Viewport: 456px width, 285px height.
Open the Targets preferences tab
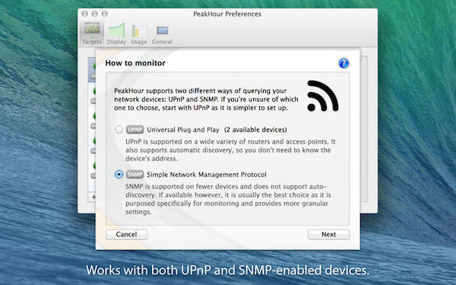pyautogui.click(x=92, y=33)
